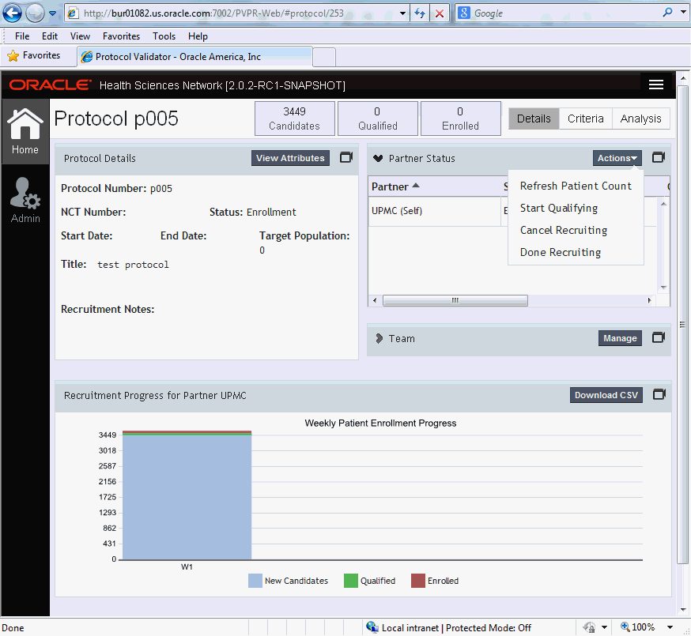Select Refresh Patient Count
The image size is (691, 636).
[576, 186]
